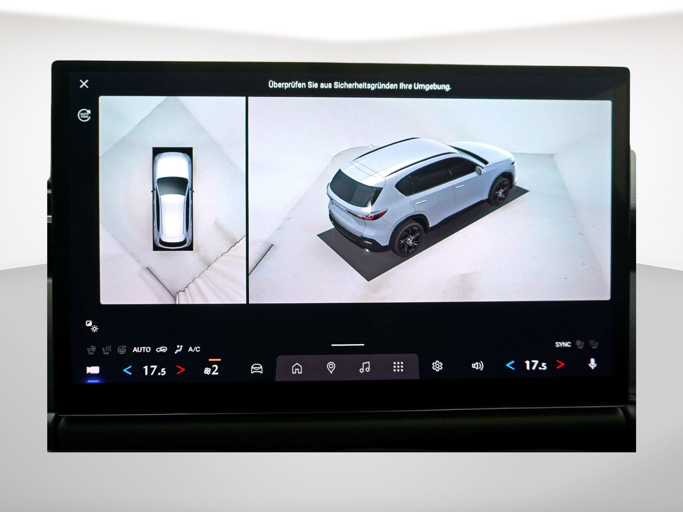Open the navigation map pin tab
Image resolution: width=683 pixels, height=512 pixels.
point(331,367)
